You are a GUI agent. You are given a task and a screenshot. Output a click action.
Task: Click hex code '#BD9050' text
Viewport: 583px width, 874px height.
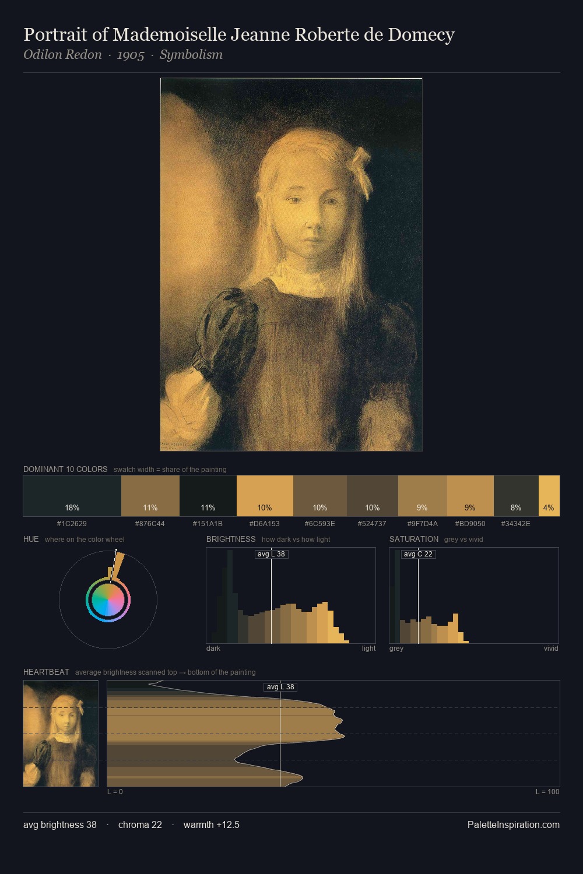tap(470, 524)
